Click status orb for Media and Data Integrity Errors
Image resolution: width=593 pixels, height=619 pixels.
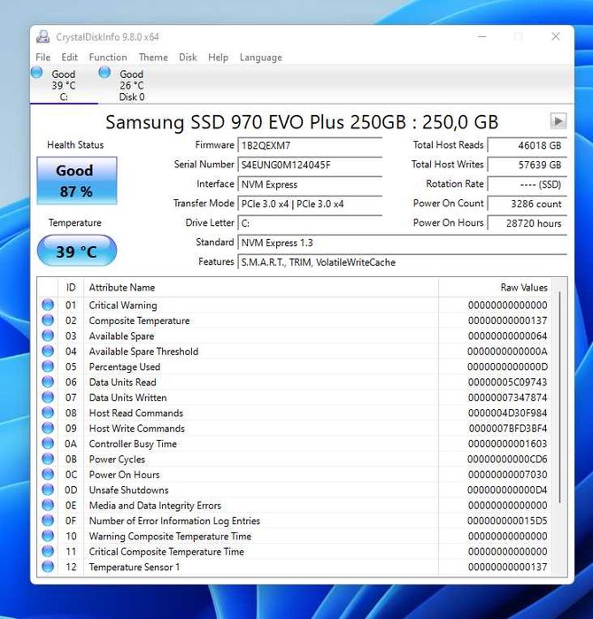click(48, 505)
